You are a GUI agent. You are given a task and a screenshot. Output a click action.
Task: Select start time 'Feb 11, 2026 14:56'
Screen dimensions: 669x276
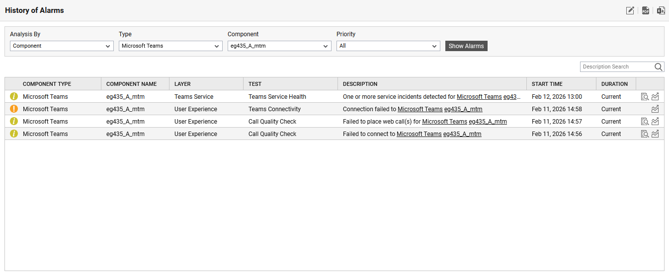[557, 134]
